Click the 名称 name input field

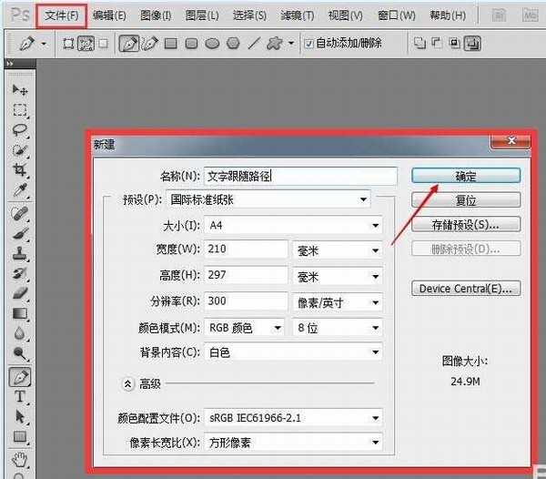coord(300,176)
